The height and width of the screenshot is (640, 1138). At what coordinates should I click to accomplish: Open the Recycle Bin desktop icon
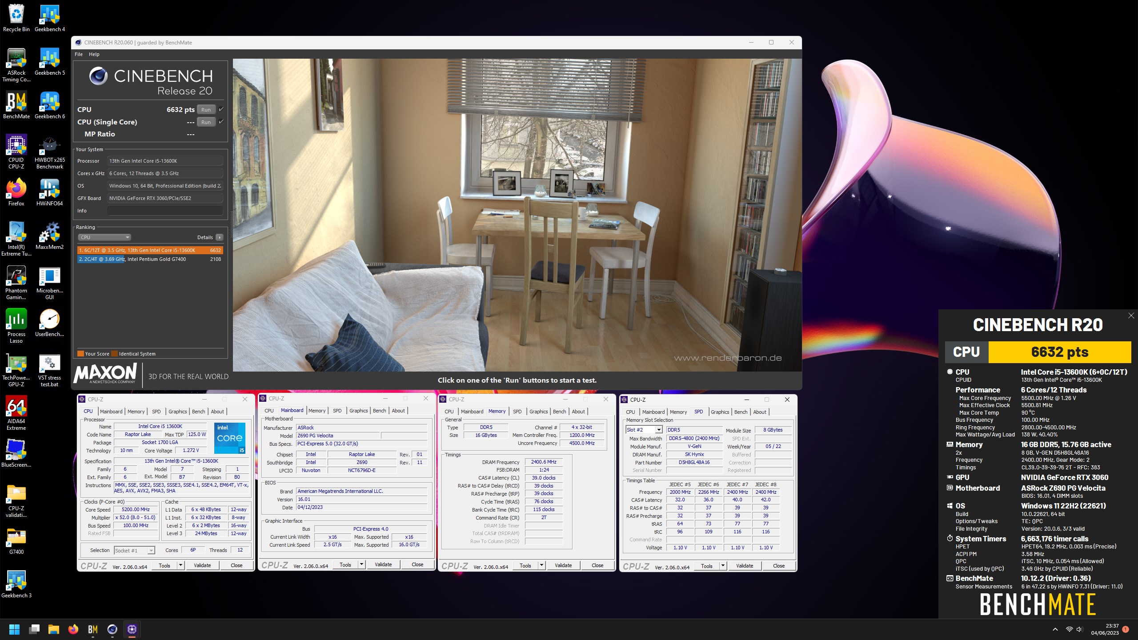click(16, 18)
